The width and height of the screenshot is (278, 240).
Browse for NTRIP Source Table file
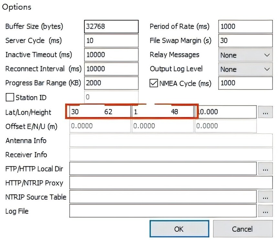coord(265,197)
